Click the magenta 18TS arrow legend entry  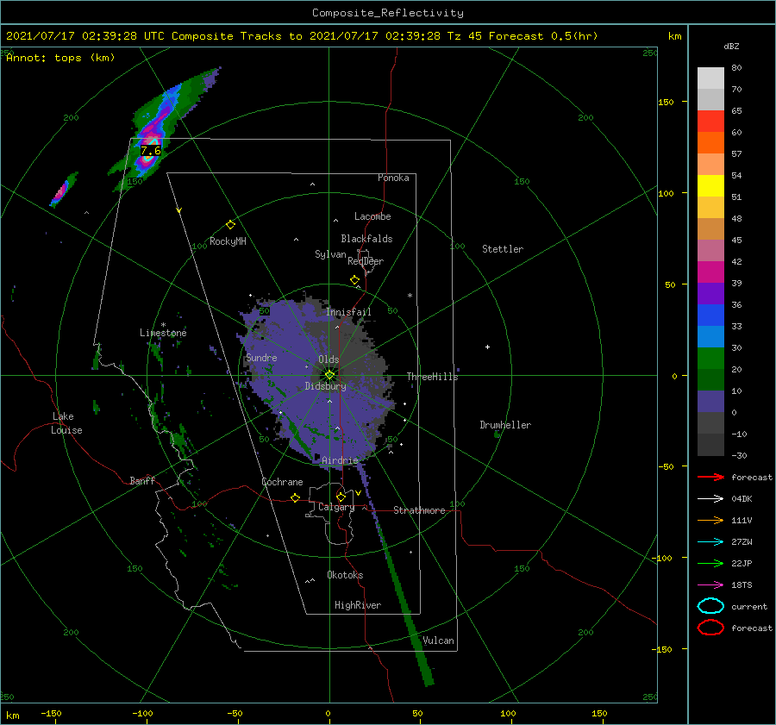point(710,585)
